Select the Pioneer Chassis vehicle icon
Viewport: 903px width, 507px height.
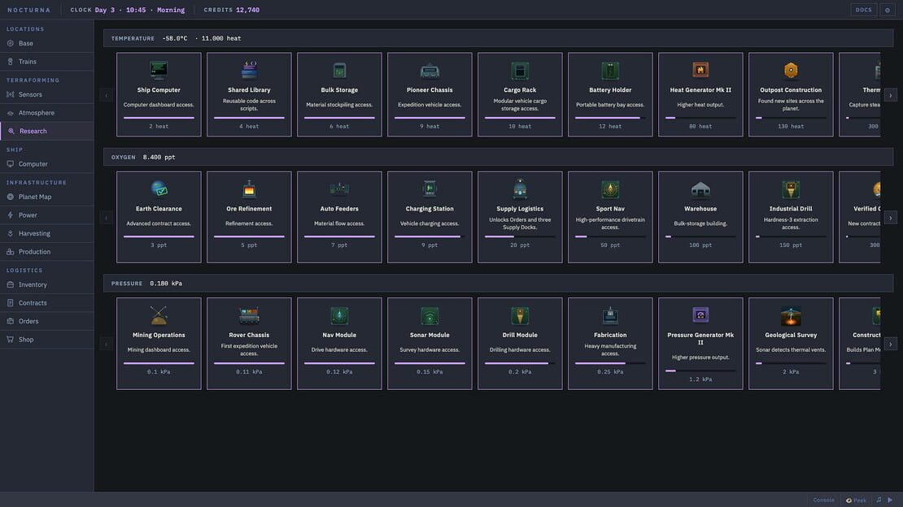pyautogui.click(x=430, y=70)
